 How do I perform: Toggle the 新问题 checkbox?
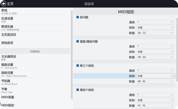(78, 17)
